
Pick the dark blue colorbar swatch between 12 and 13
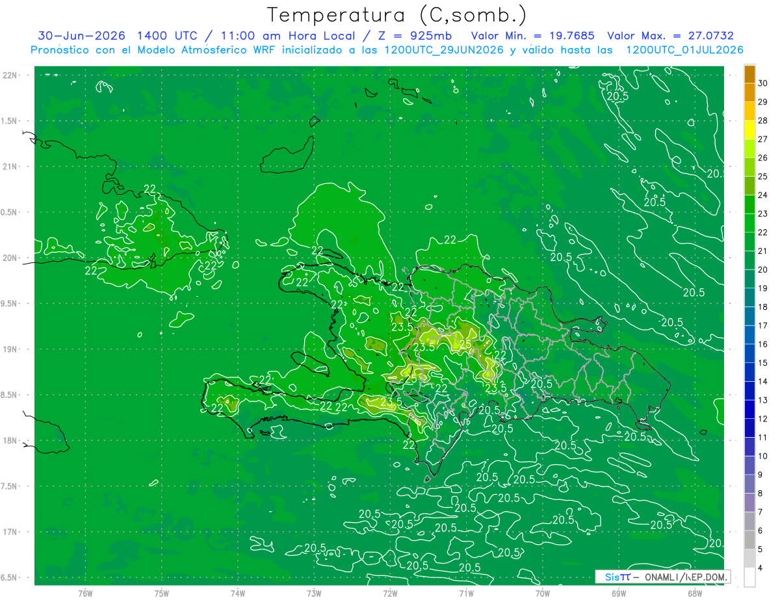click(749, 410)
